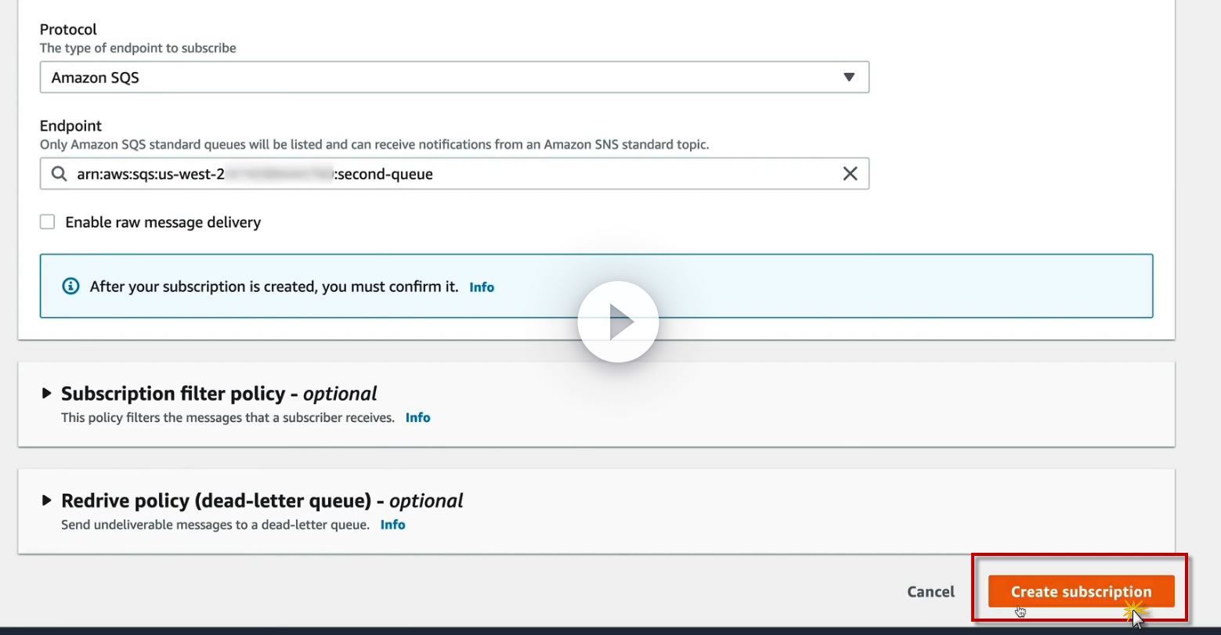
Task: Click the 'Enable raw message delivery' label
Action: (163, 222)
